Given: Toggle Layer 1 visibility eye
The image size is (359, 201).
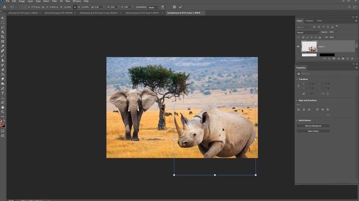Looking at the screenshot, I should pyautogui.click(x=298, y=46).
